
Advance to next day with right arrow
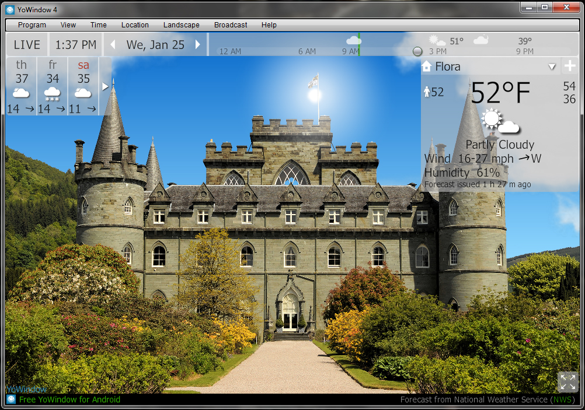[198, 45]
